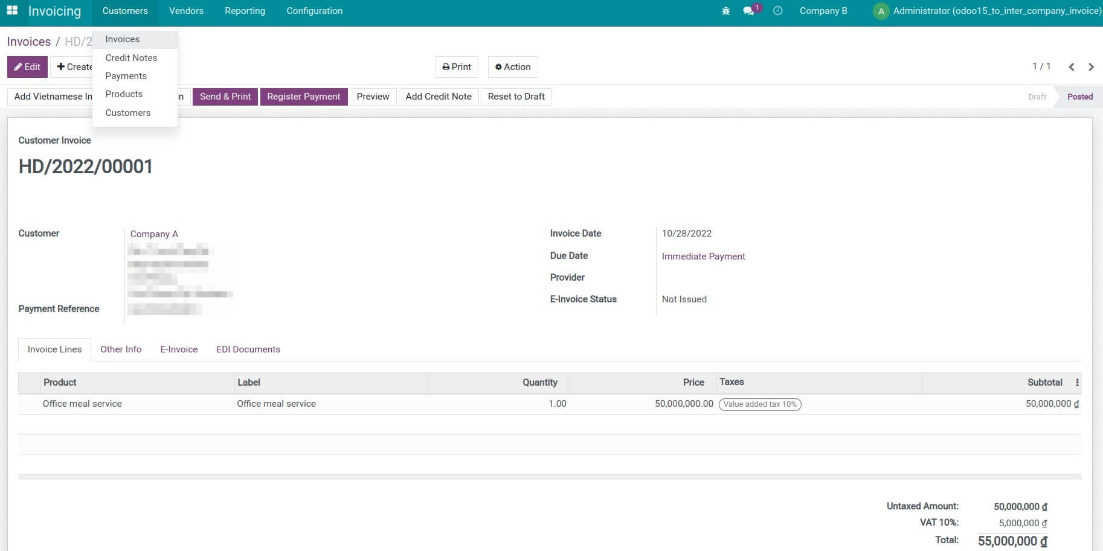Viewport: 1103px width, 551px height.
Task: Open the apps switcher grid icon
Action: pyautogui.click(x=13, y=10)
